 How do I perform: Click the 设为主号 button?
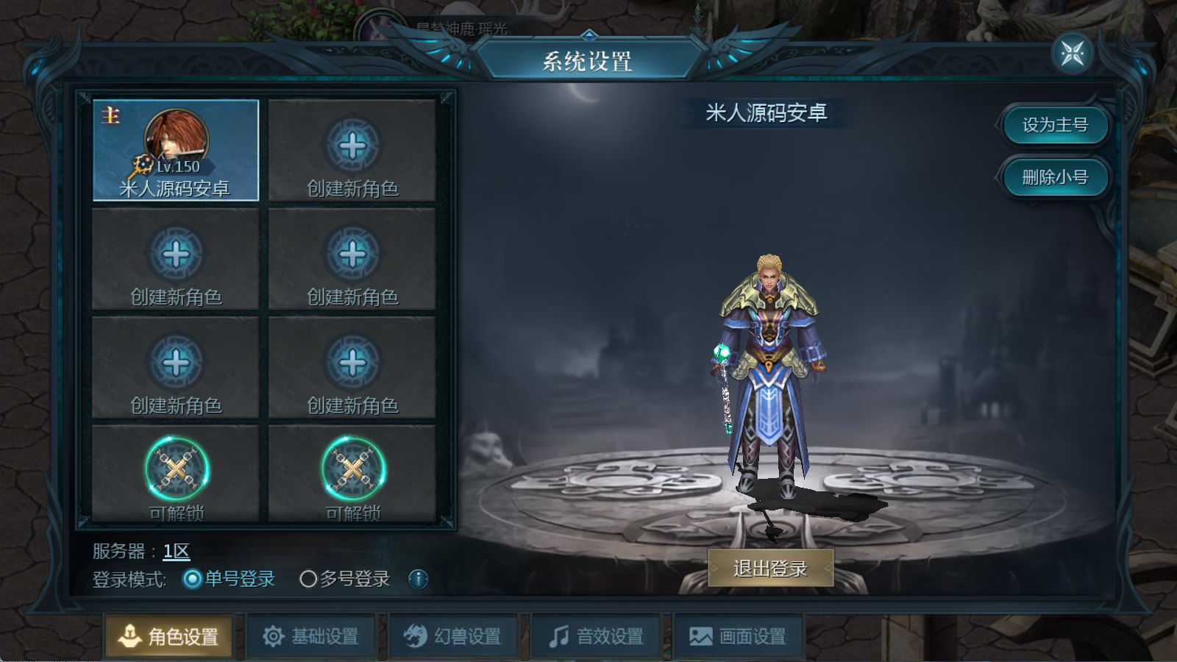point(1055,125)
